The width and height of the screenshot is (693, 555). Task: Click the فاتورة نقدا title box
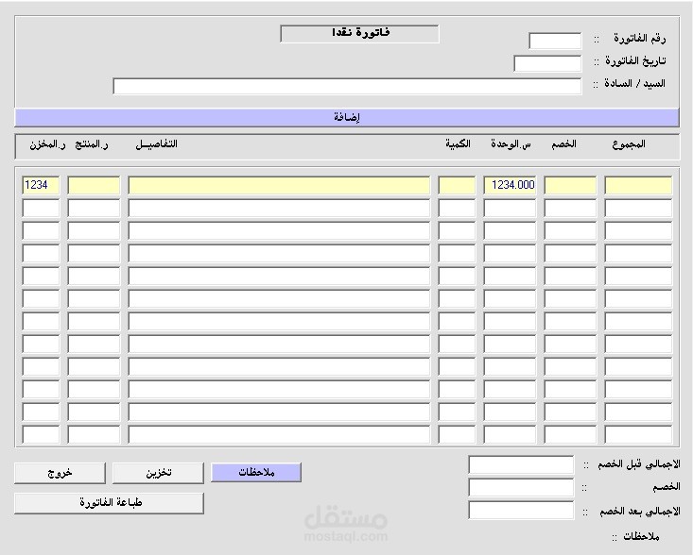coord(360,34)
